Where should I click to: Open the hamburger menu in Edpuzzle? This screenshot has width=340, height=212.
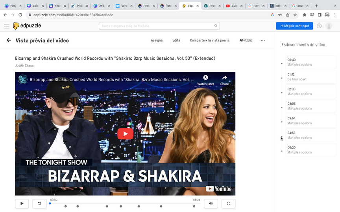[x=7, y=26]
